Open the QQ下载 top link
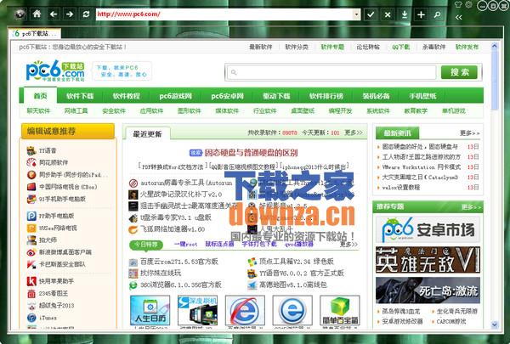This screenshot has width=510, height=344. 400,47
